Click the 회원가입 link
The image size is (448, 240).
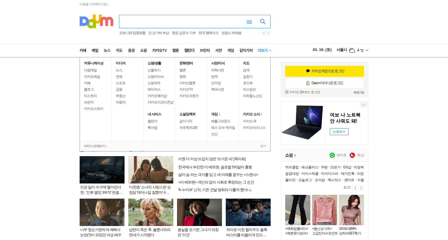point(359,92)
